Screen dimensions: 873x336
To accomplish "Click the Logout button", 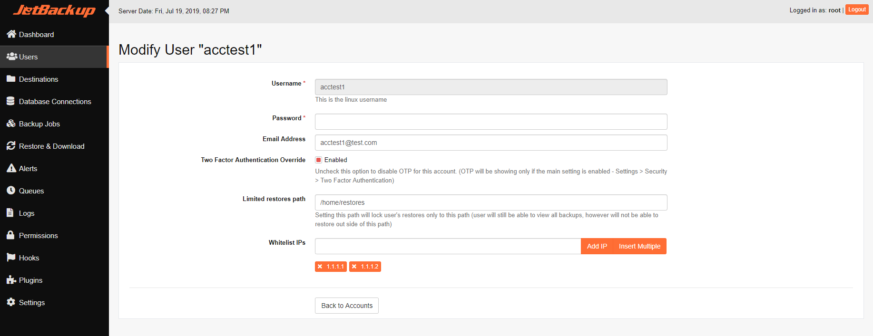I will [x=857, y=10].
